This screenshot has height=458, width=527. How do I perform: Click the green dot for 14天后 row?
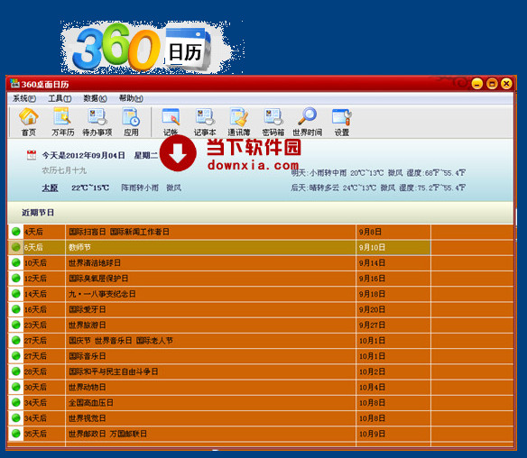(16, 294)
